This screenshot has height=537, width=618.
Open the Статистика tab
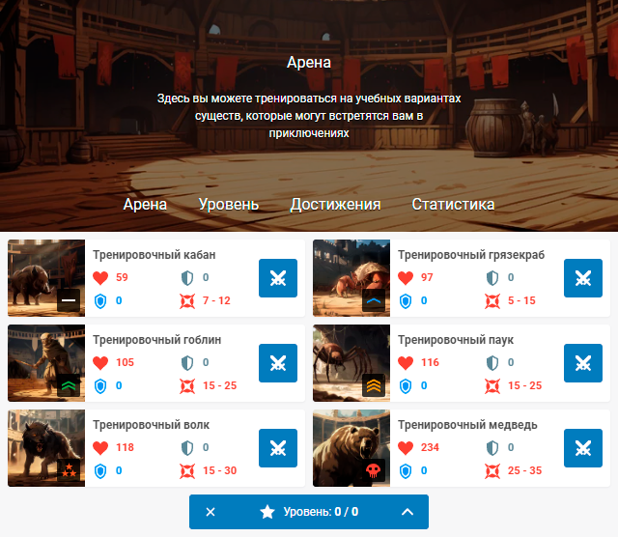tap(453, 204)
